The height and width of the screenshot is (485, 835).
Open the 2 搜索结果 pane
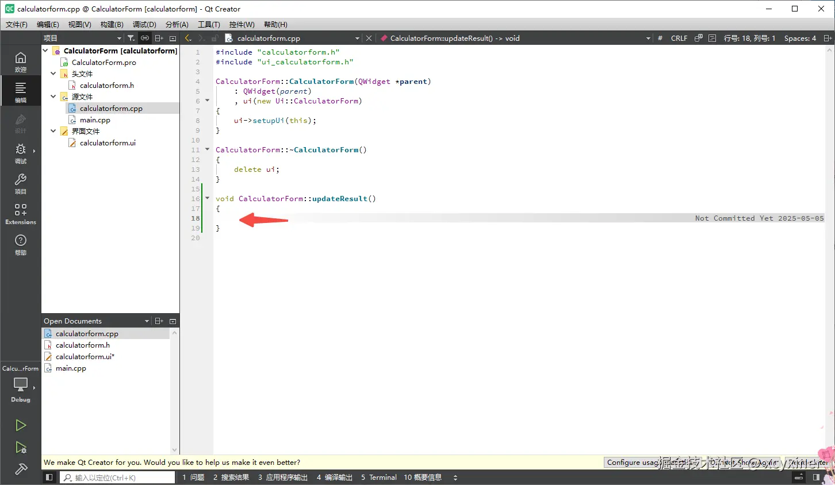(231, 478)
